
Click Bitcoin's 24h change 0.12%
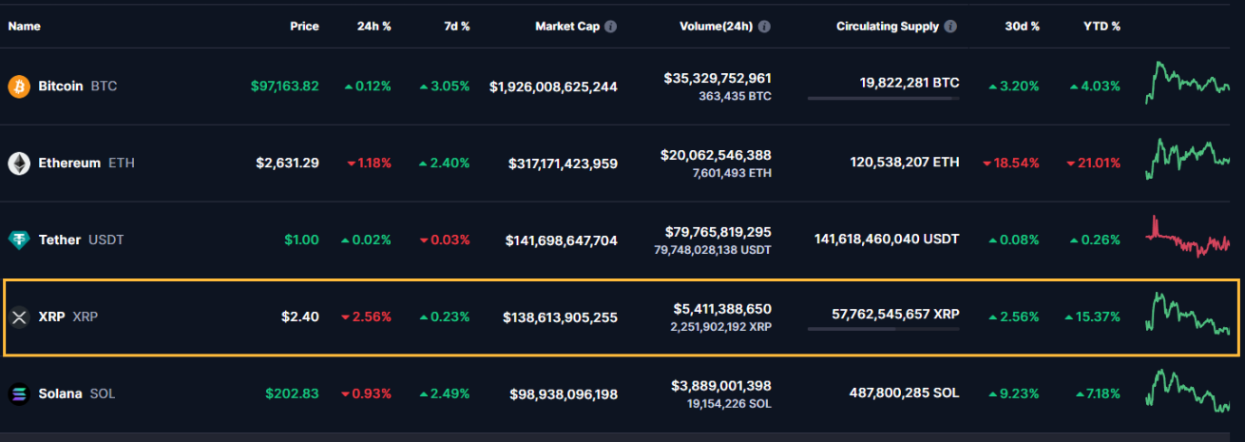[366, 86]
